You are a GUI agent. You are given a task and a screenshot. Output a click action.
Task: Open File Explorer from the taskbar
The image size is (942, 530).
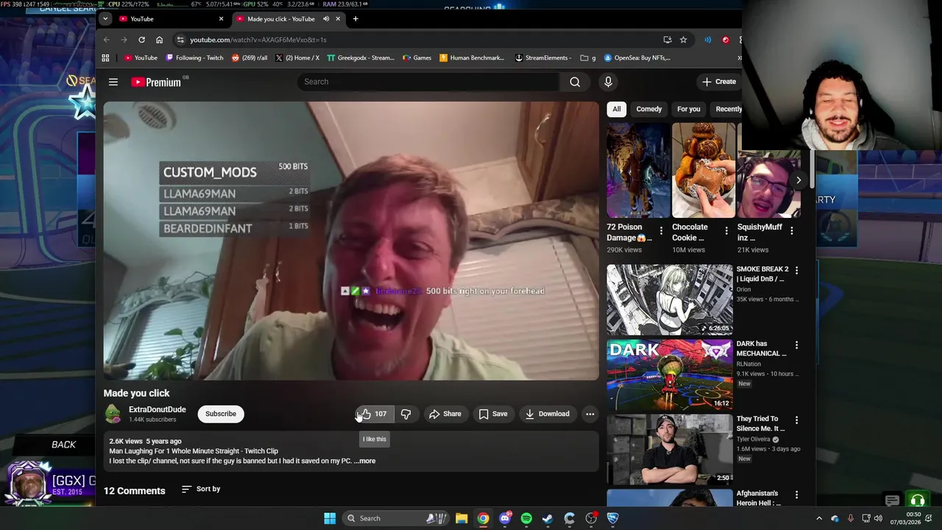click(461, 518)
